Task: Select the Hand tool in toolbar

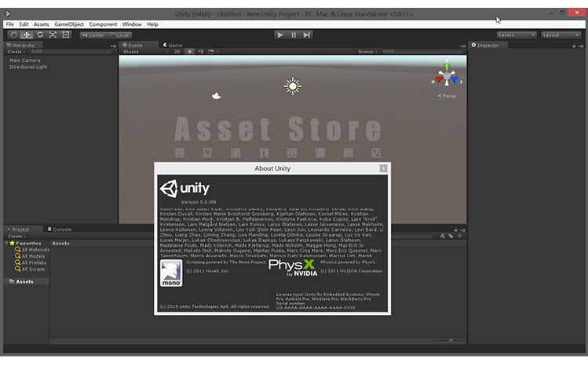Action: [x=14, y=35]
